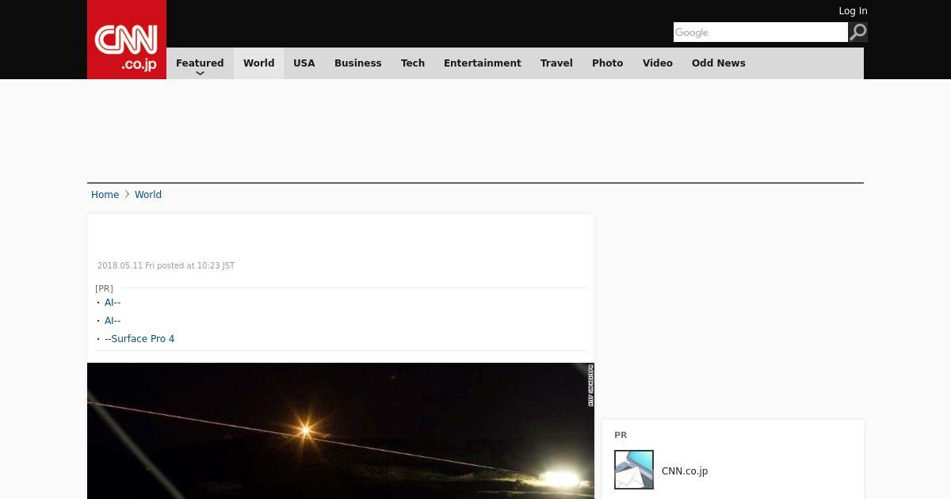The image size is (951, 499).
Task: Open the Entertainment section
Action: click(x=483, y=63)
